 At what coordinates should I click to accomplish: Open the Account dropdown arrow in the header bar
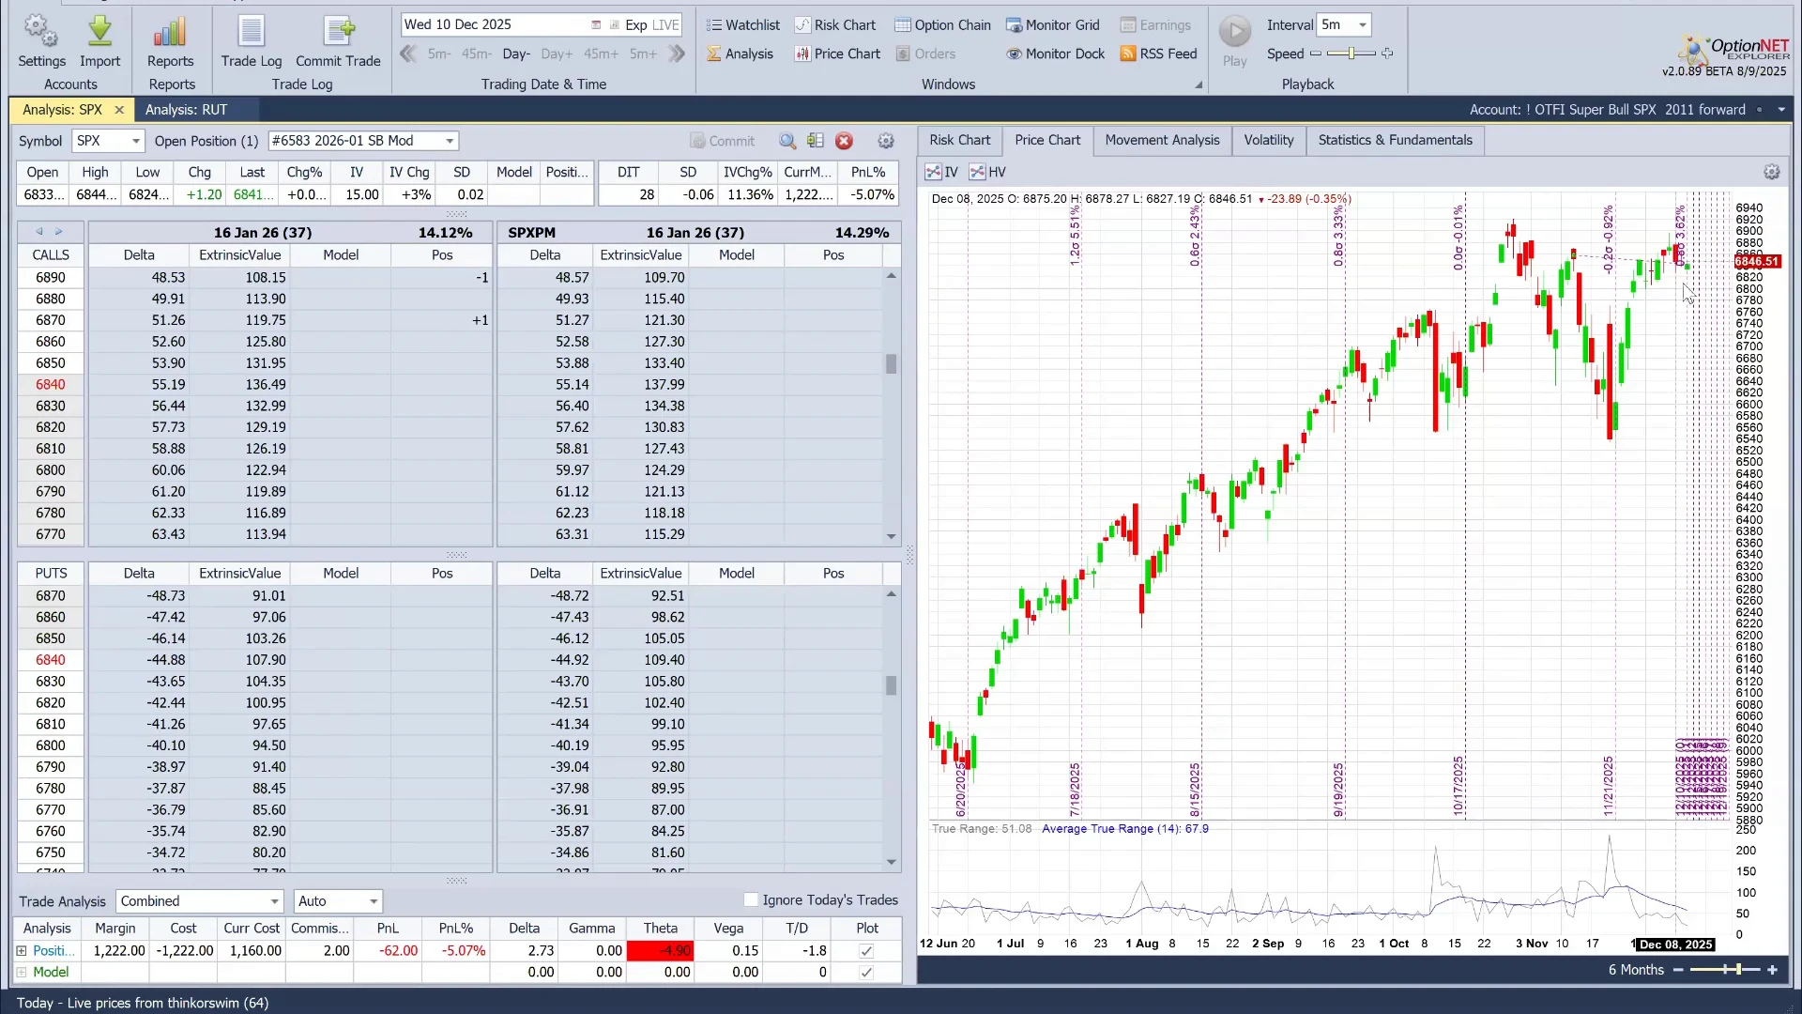[x=1781, y=110]
